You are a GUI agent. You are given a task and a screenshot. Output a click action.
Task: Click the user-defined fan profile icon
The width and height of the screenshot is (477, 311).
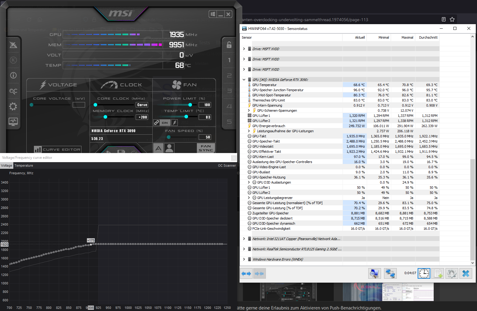coord(169,148)
